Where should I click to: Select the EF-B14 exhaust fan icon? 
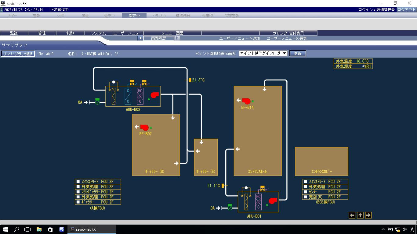[x=246, y=101]
